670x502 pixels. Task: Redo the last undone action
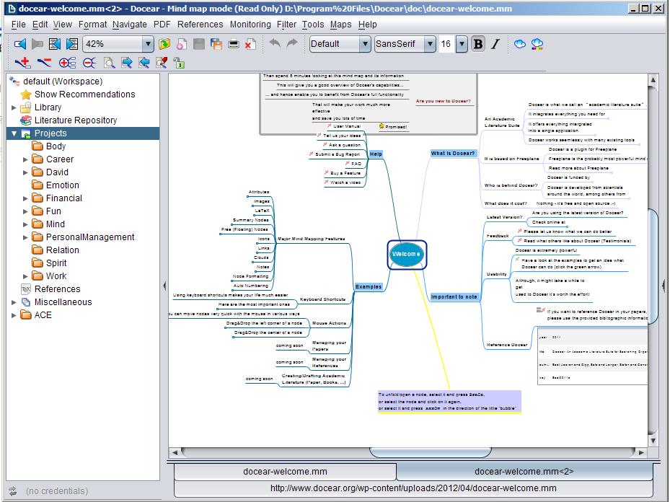coord(292,43)
